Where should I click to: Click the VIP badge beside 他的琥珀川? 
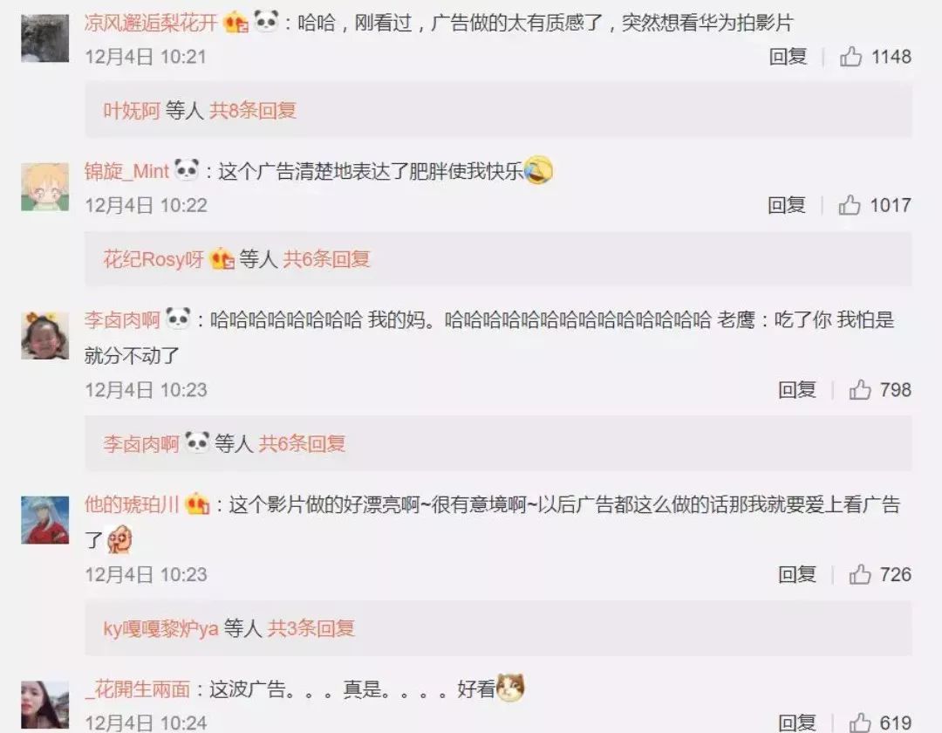[197, 504]
